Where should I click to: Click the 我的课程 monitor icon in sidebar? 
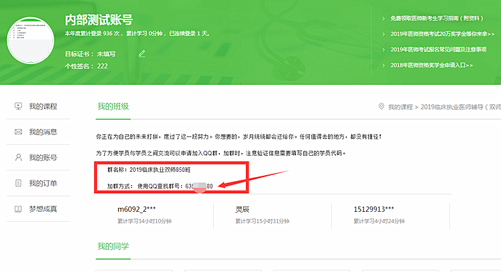[18, 106]
